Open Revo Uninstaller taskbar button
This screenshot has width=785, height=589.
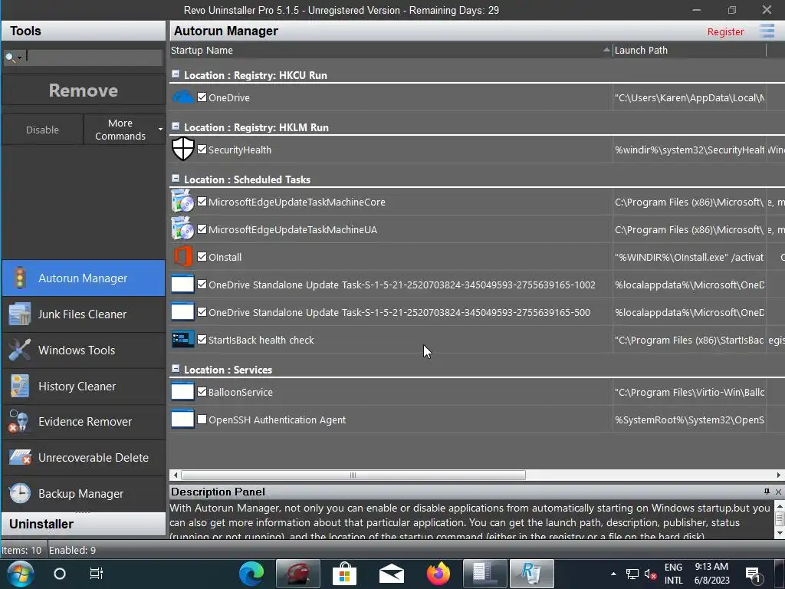(x=532, y=574)
